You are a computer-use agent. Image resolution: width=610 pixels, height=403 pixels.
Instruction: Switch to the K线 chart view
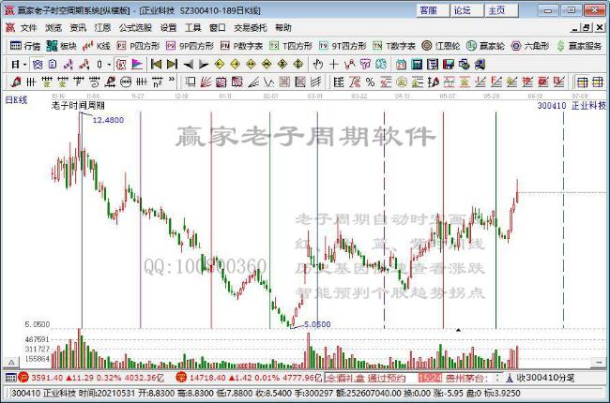(x=97, y=46)
